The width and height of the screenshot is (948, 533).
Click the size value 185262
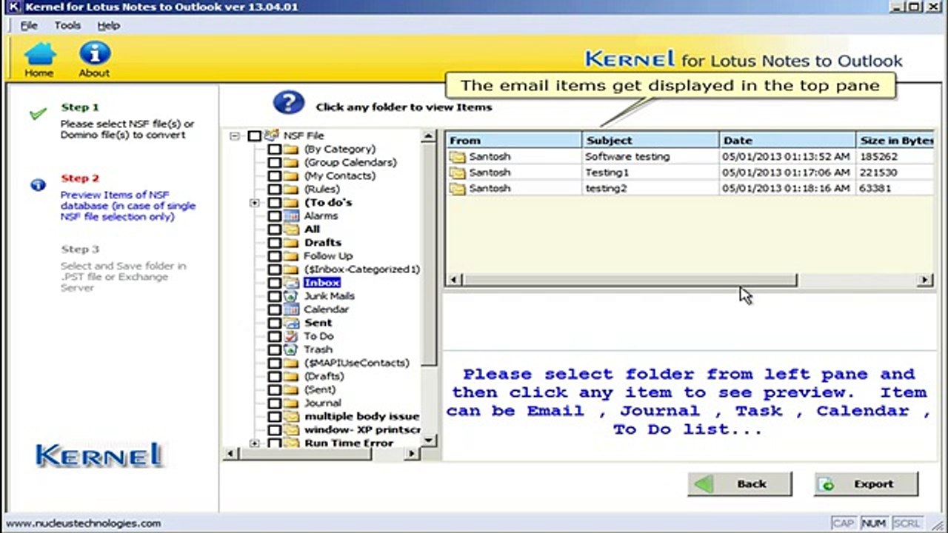[878, 156]
